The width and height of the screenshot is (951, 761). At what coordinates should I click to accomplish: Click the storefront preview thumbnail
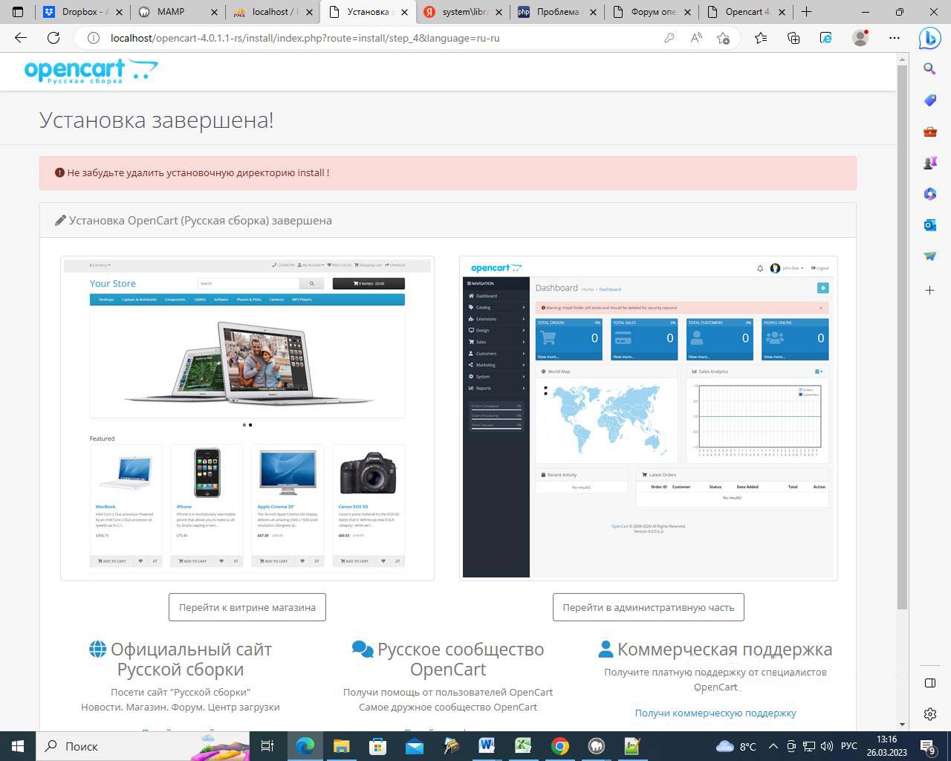click(x=247, y=418)
